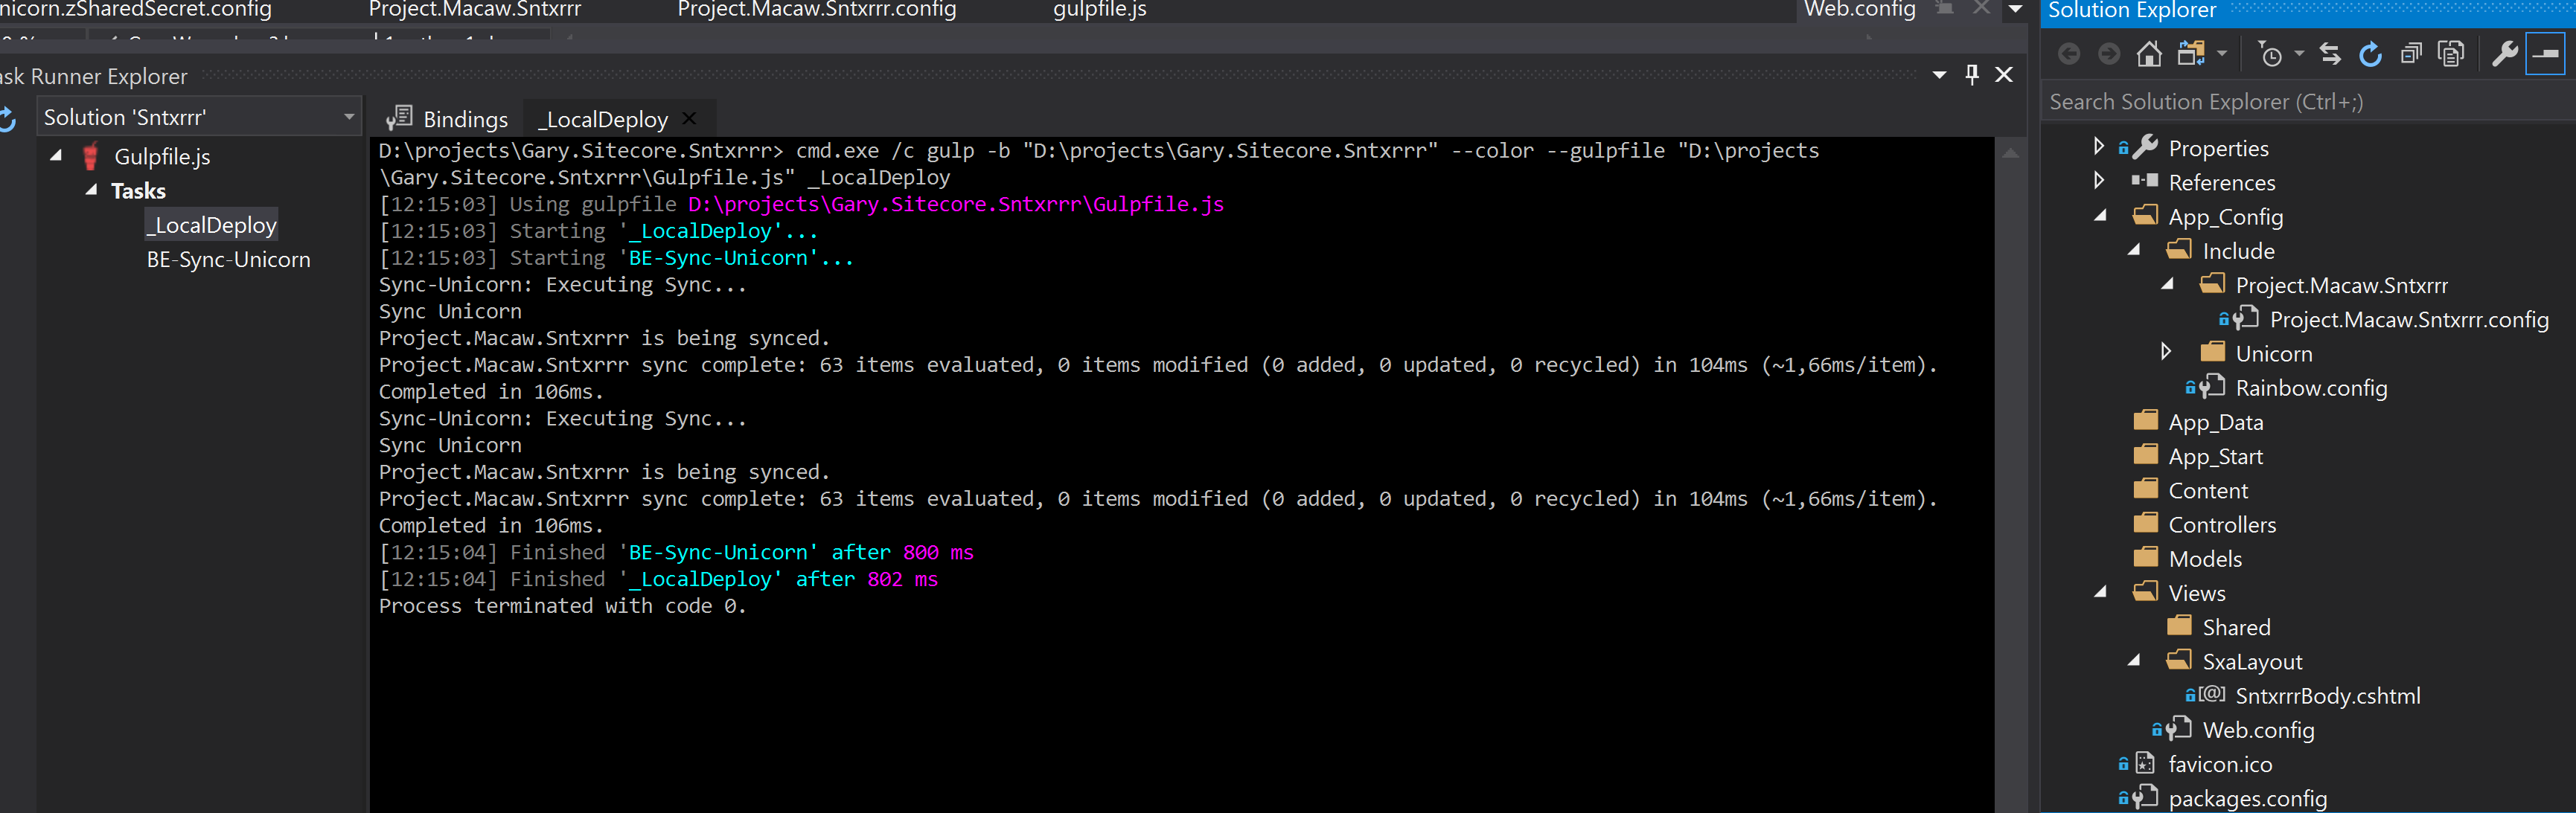Click the solutions and folders switch icon
Viewport: 2576px width, 813px height.
tap(2192, 54)
